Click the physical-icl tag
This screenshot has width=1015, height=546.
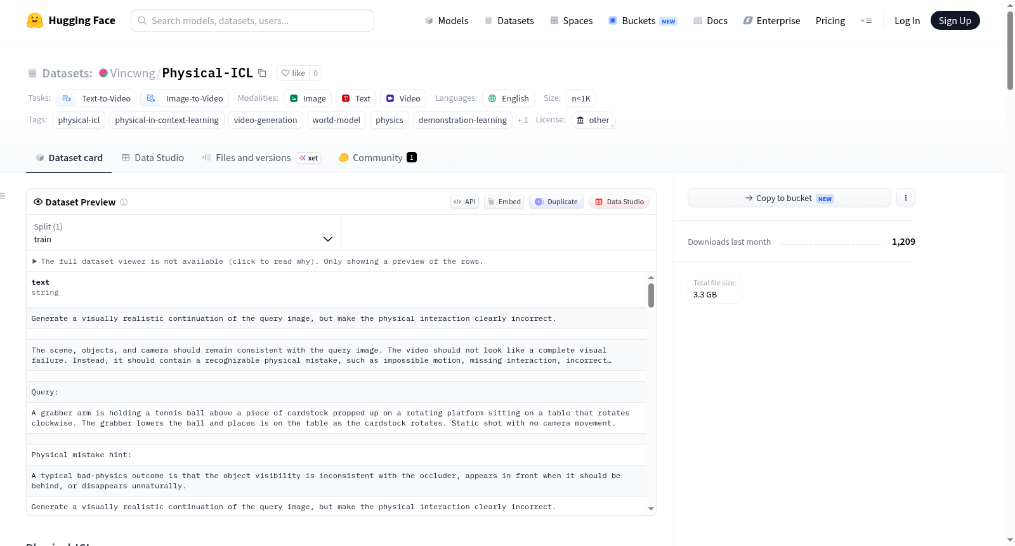tap(79, 120)
